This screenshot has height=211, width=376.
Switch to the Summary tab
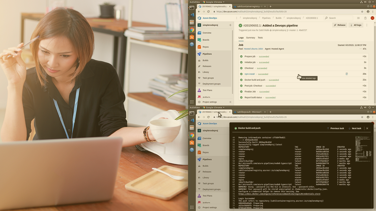click(x=250, y=38)
